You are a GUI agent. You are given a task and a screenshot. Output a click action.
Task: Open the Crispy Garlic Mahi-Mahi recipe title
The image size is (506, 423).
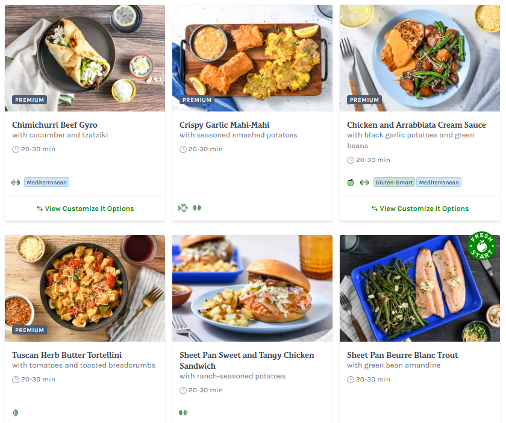224,125
